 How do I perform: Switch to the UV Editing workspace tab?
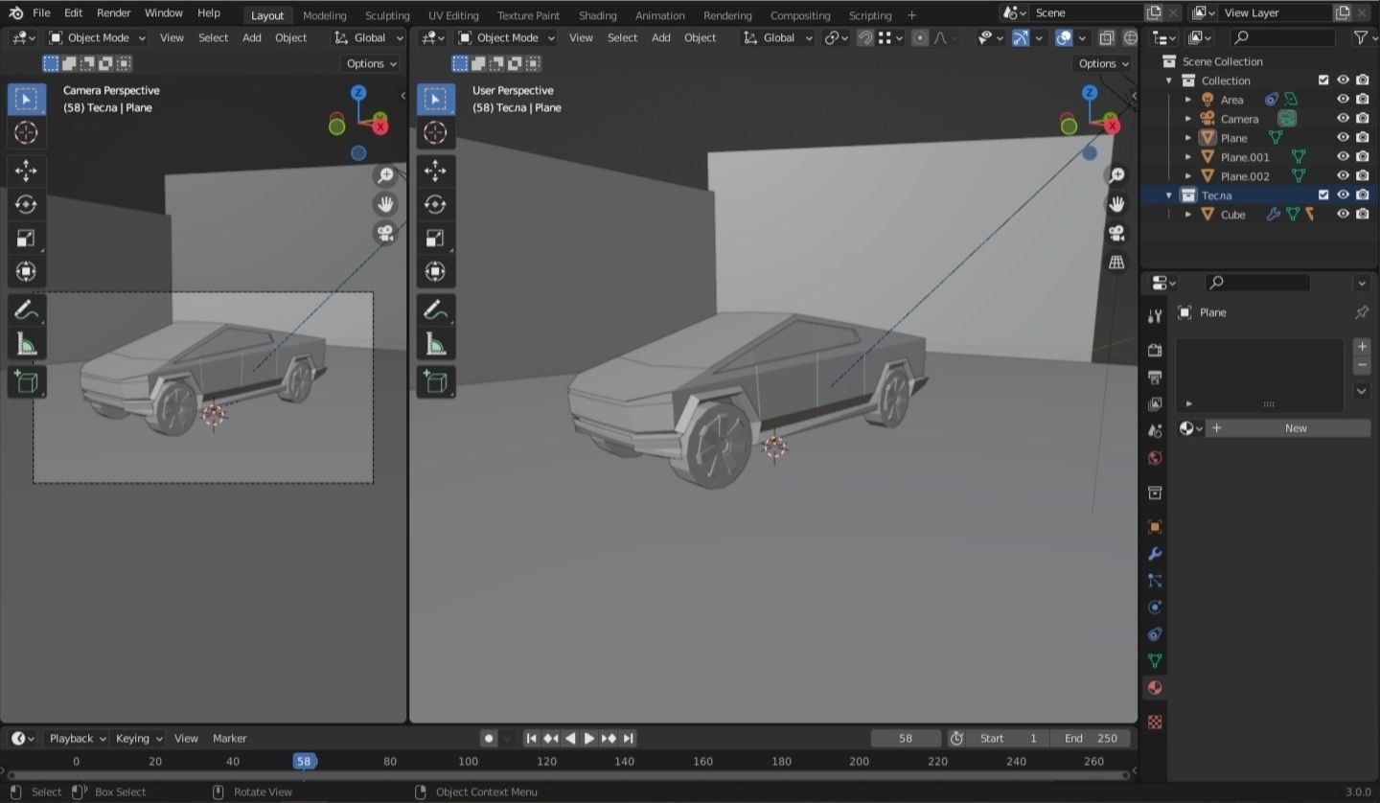coord(453,15)
